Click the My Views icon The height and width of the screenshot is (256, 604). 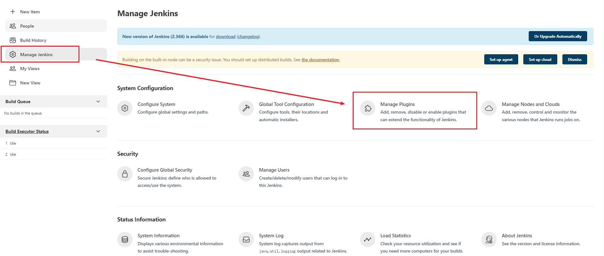(x=13, y=69)
